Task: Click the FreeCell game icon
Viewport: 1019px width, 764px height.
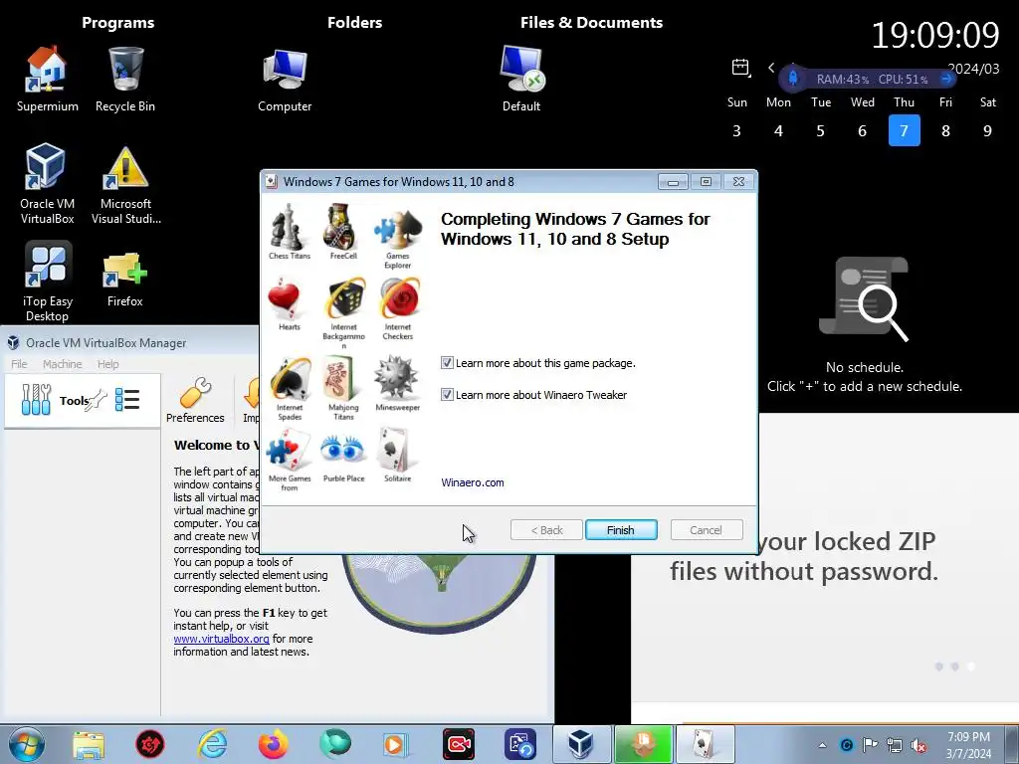Action: coord(340,227)
